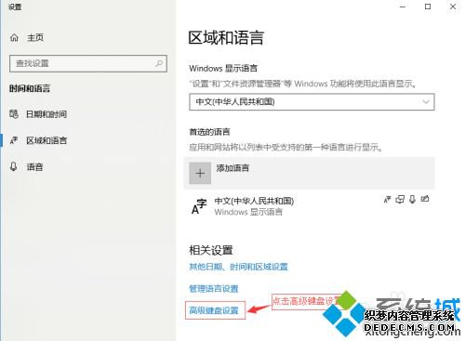Click the text-to-speech feature icon for 中文
This screenshot has height=341, width=465.
coord(400,200)
